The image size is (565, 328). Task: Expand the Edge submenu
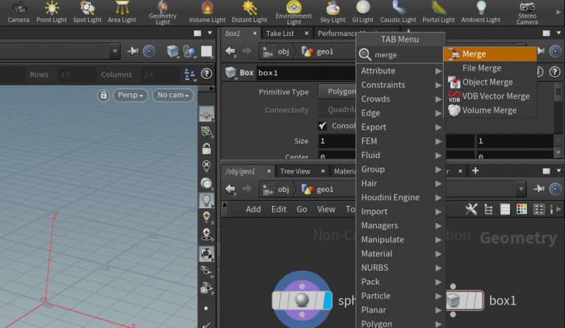pyautogui.click(x=401, y=113)
